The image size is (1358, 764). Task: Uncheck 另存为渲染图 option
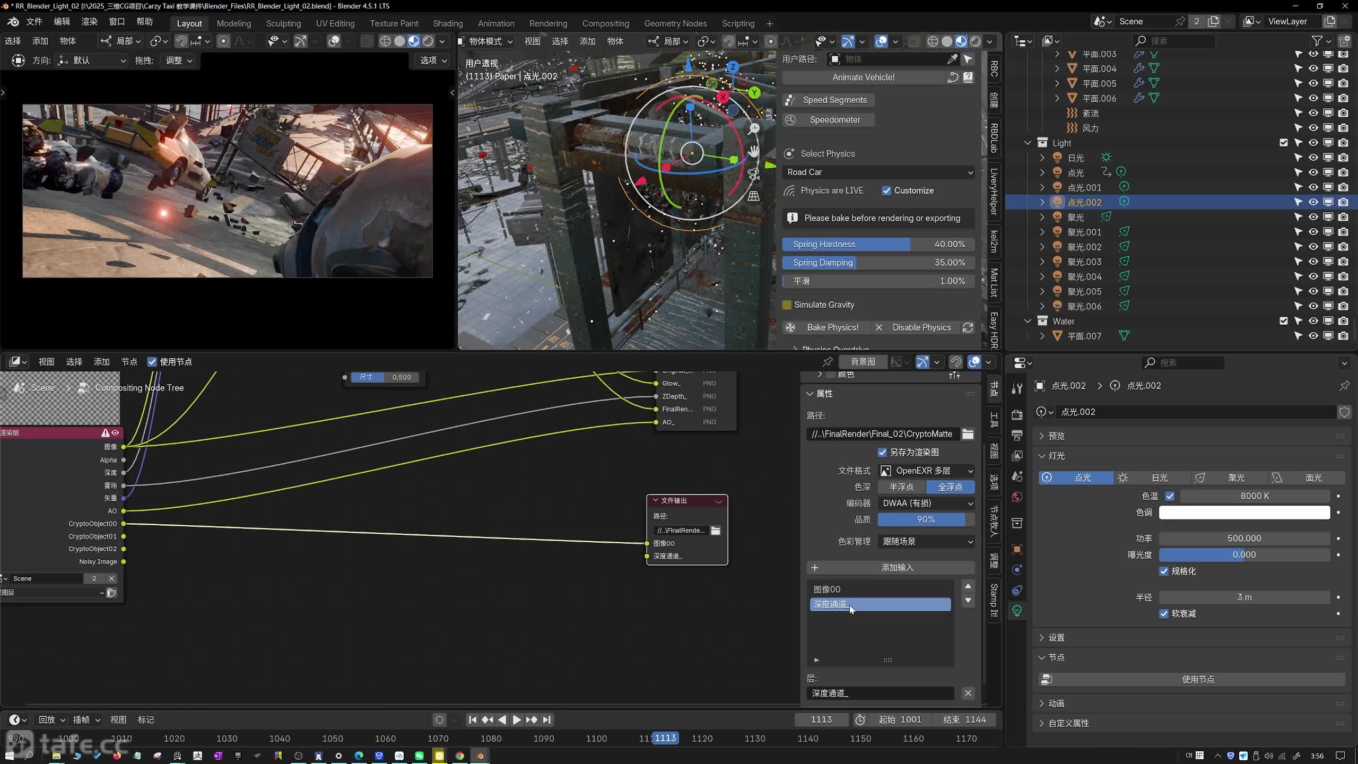(882, 452)
